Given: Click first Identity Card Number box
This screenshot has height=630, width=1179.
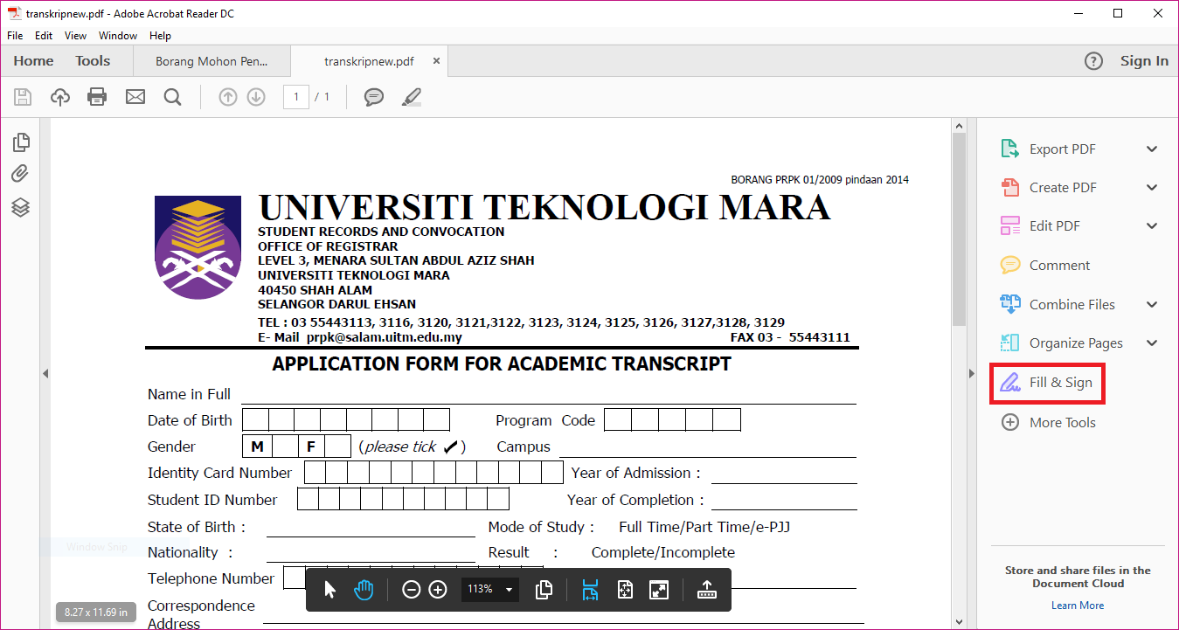Looking at the screenshot, I should (x=316, y=473).
